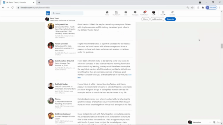Open Inderpreet Kaur's profile link
Viewport: 223px width, 125px height.
62,24
